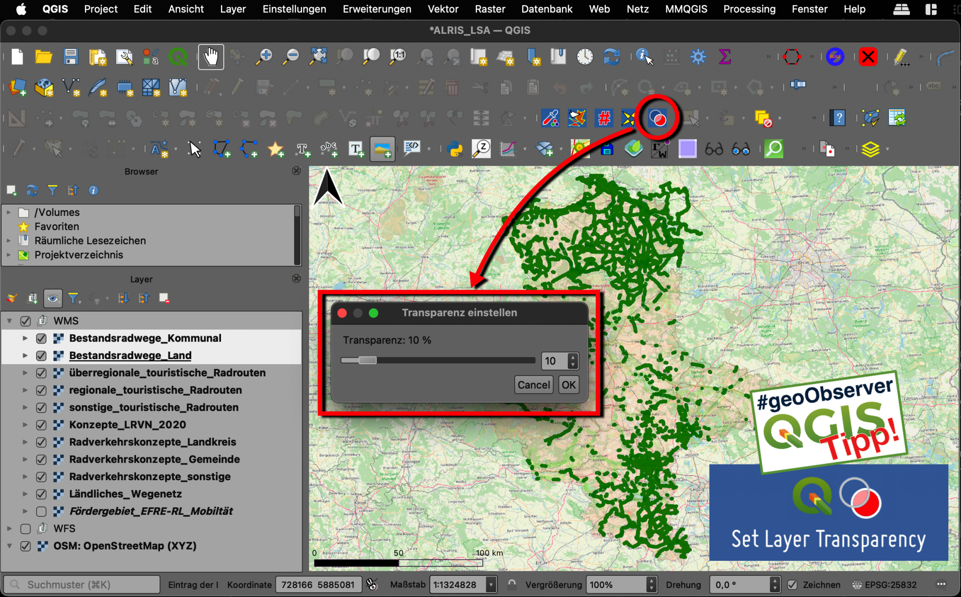Activate the Zoom In magnifier tool
The image size is (961, 597).
click(264, 56)
